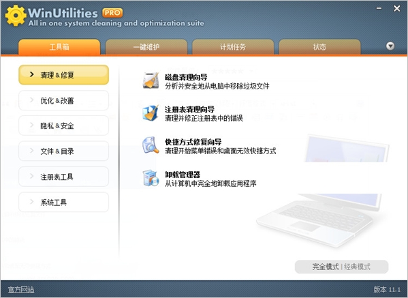Open the 磁盘清理向导 disk broom icon

151,80
